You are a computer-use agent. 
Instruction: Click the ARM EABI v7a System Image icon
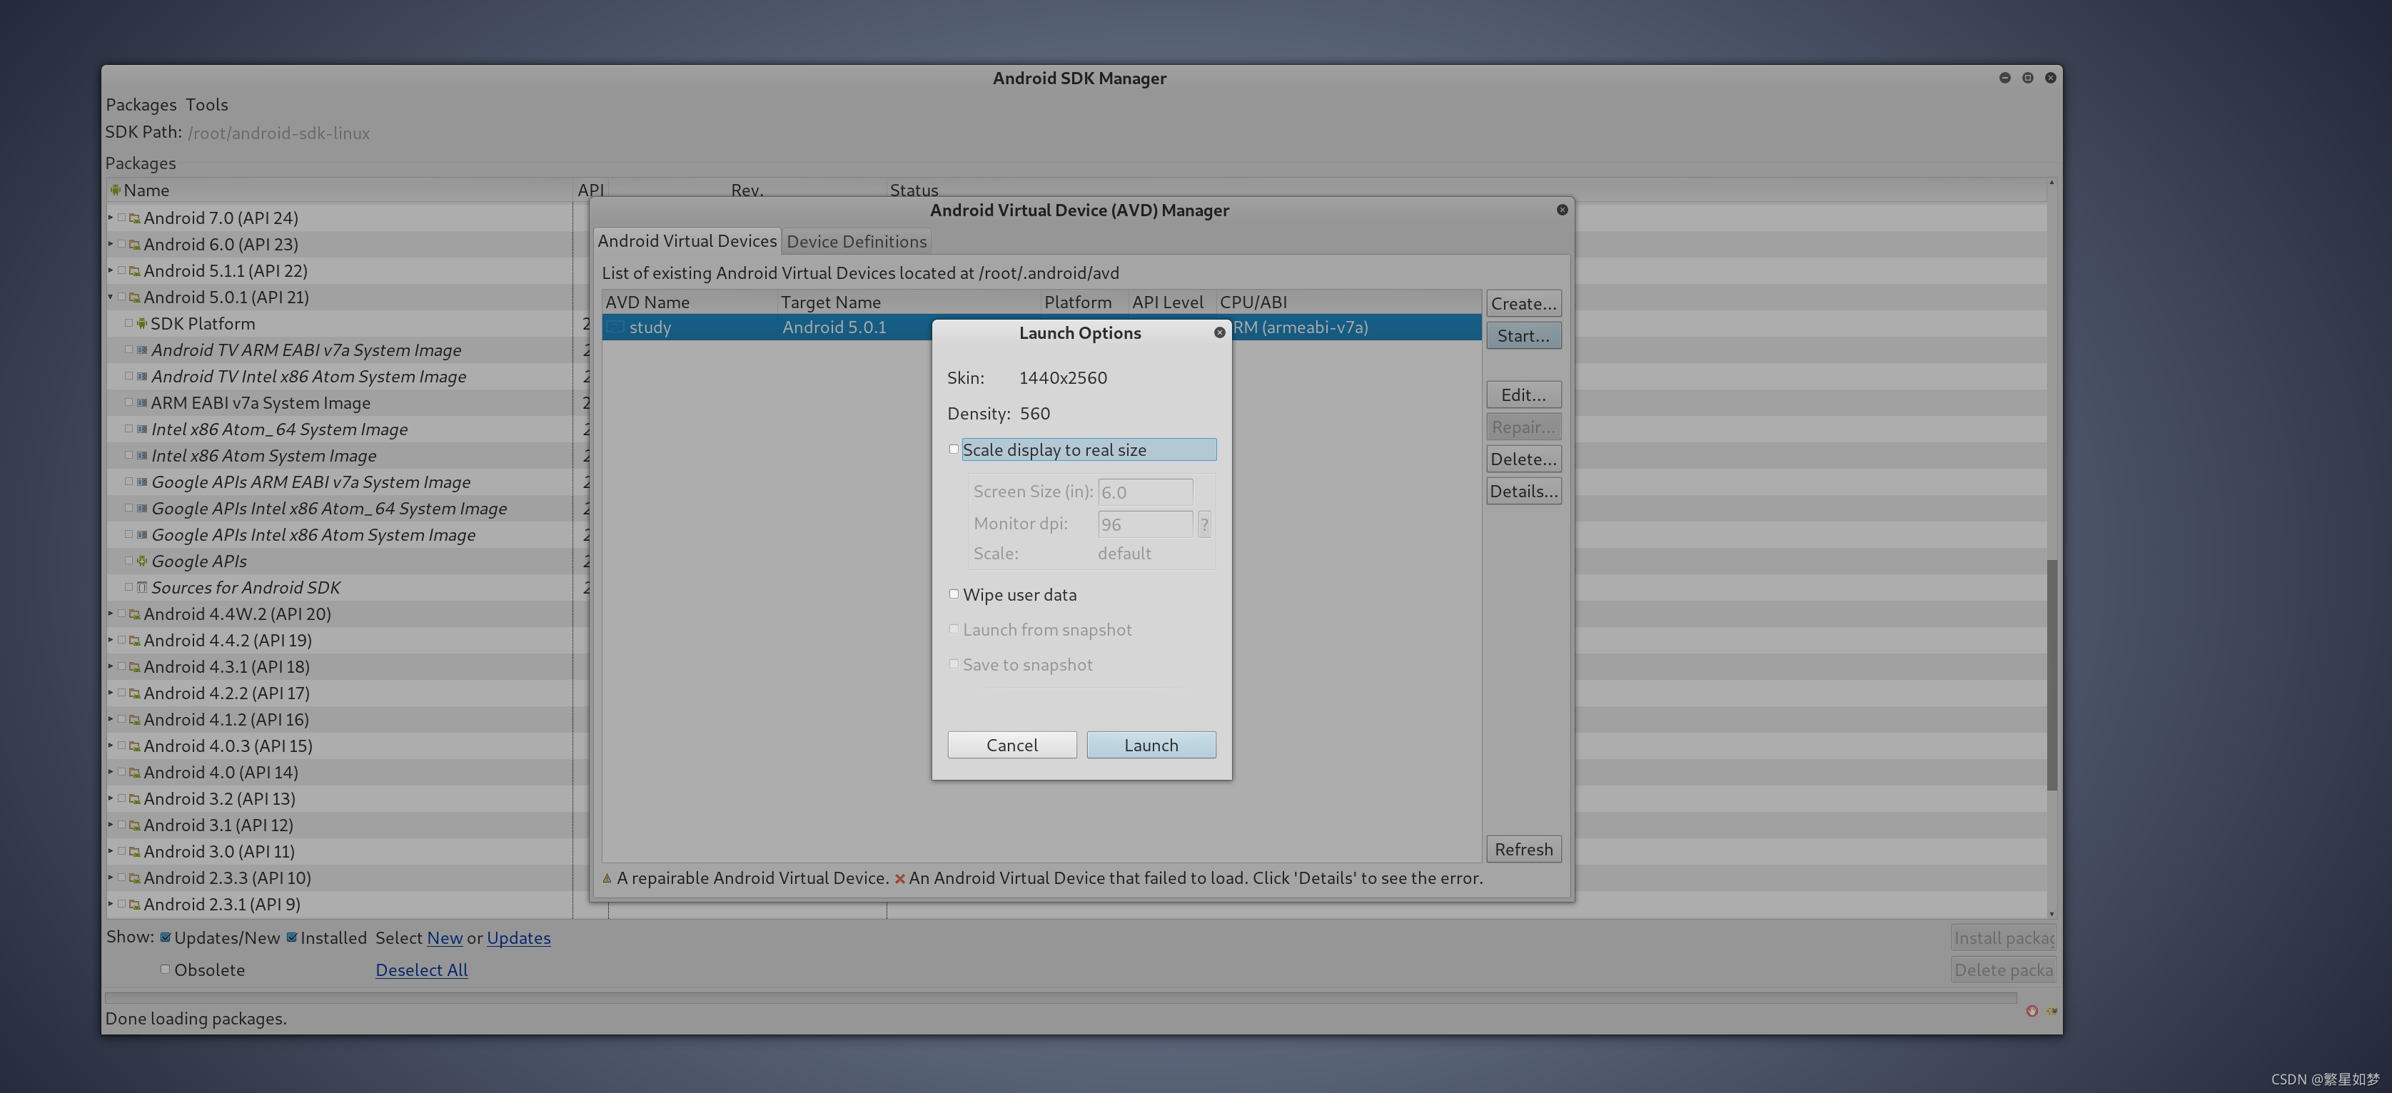142,402
